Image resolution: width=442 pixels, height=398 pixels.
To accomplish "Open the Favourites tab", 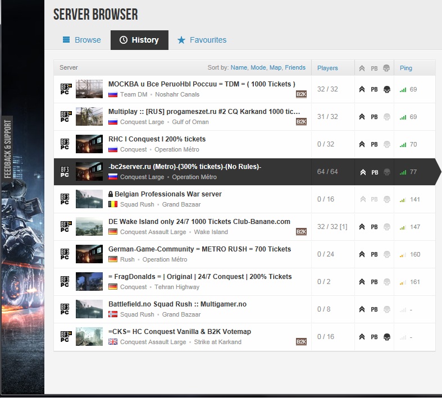I will click(202, 40).
